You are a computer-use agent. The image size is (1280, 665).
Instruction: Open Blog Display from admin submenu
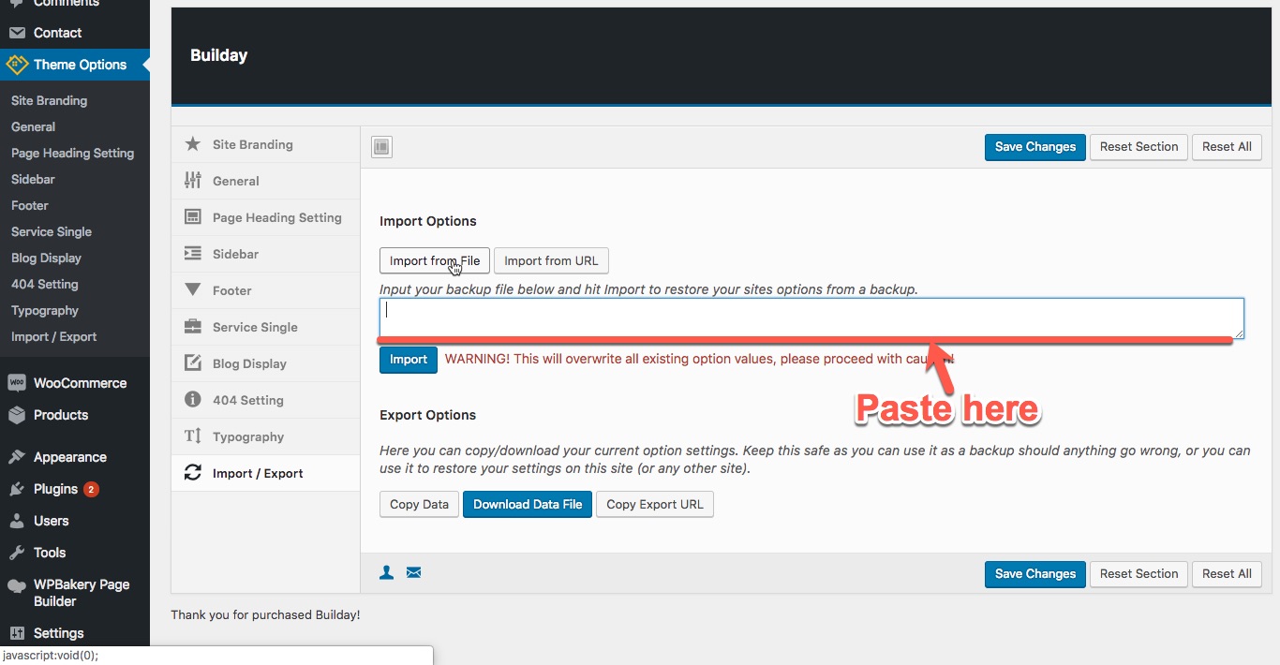[x=46, y=258]
